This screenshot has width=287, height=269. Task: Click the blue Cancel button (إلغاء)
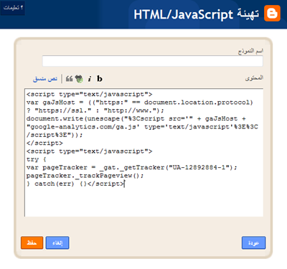(x=57, y=242)
